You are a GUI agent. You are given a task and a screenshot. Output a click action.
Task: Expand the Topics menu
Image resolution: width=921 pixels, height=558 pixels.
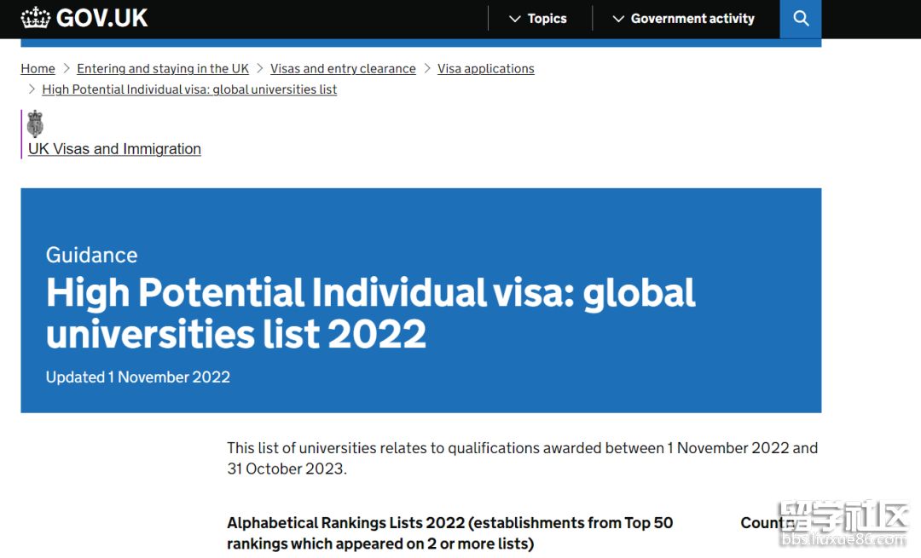click(x=537, y=19)
